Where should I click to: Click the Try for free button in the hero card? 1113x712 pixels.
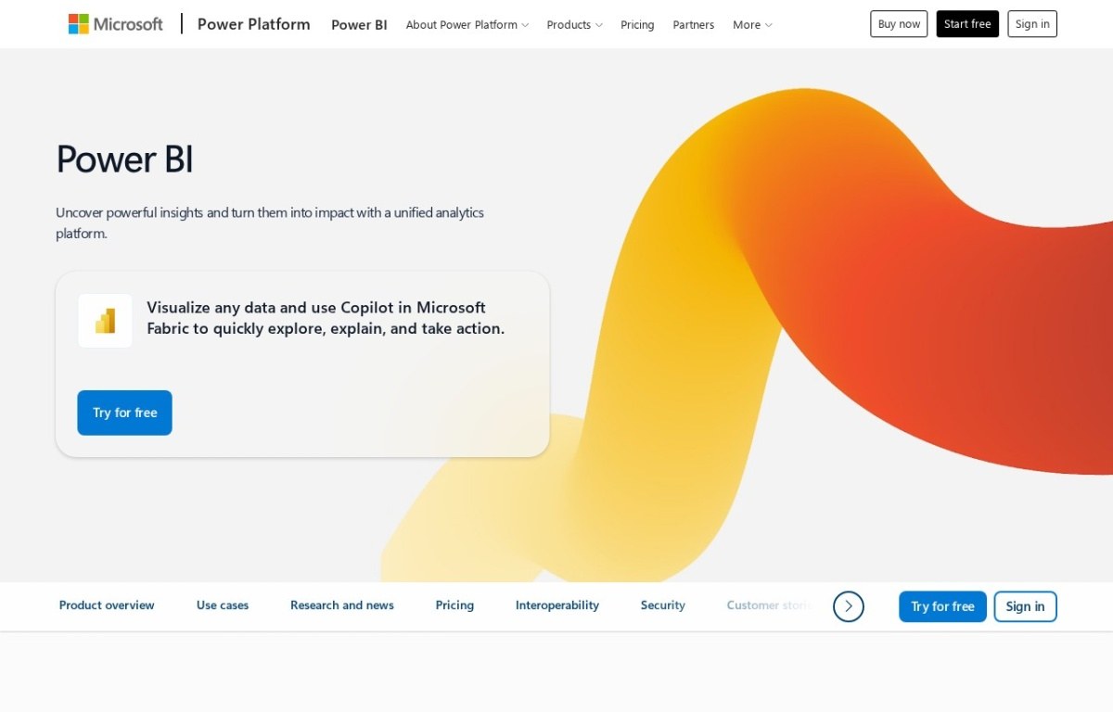pos(124,413)
